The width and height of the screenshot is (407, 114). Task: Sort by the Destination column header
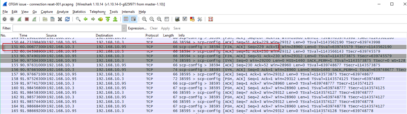120,35
